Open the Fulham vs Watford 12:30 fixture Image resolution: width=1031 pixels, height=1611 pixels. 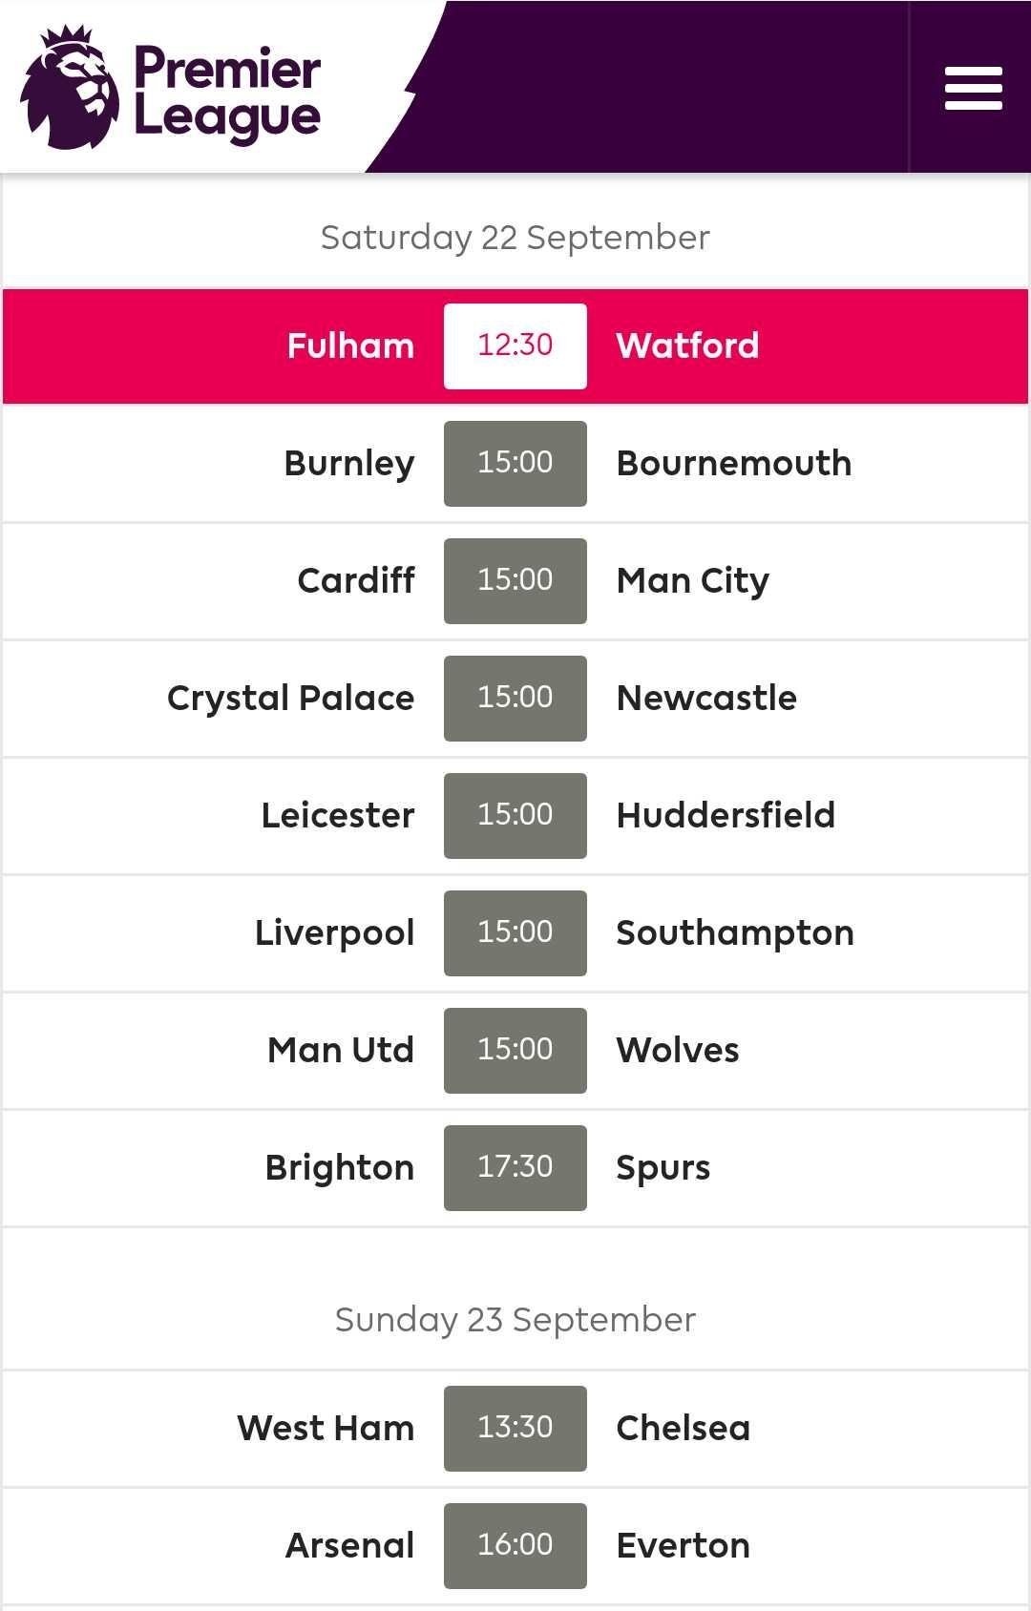[x=515, y=345]
